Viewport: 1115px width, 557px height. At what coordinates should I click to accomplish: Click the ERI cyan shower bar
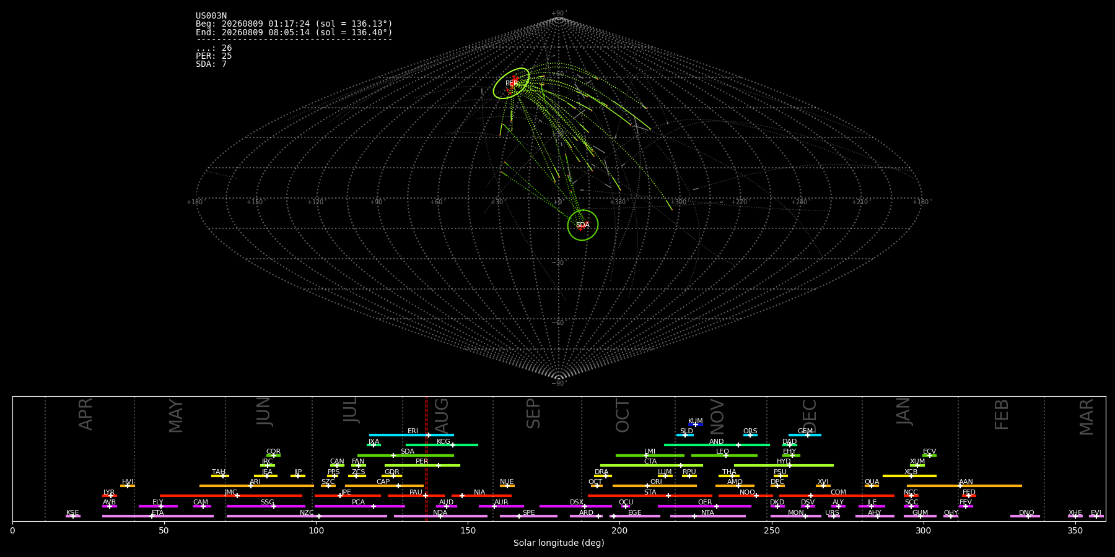[x=411, y=435]
